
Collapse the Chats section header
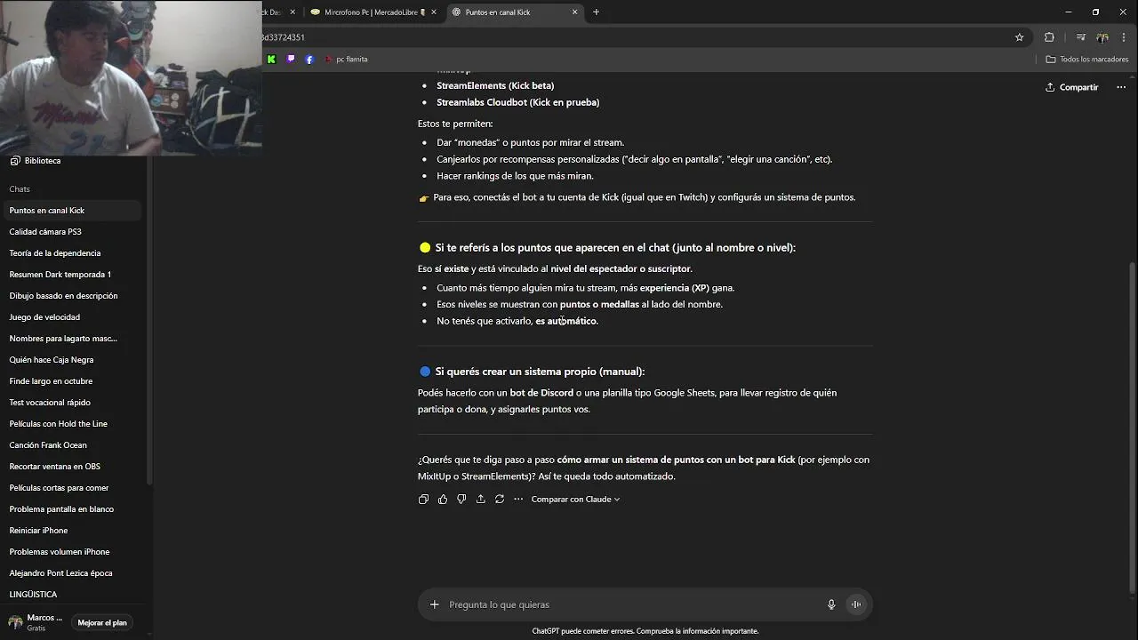pyautogui.click(x=20, y=189)
